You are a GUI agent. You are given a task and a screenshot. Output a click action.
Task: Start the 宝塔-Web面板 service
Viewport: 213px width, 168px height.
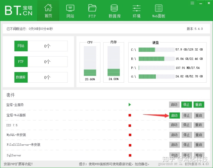pyautogui.click(x=175, y=115)
